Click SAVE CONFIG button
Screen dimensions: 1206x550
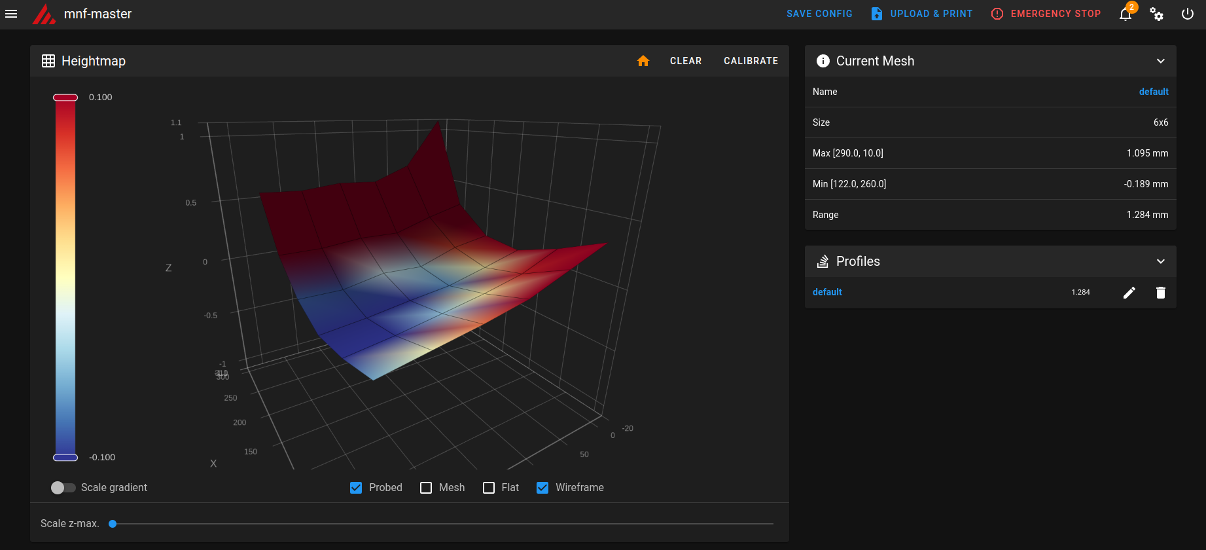[x=819, y=14]
